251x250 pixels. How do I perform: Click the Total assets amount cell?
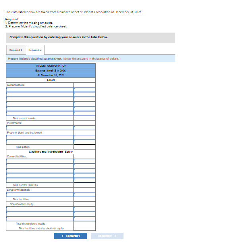tap(85, 147)
